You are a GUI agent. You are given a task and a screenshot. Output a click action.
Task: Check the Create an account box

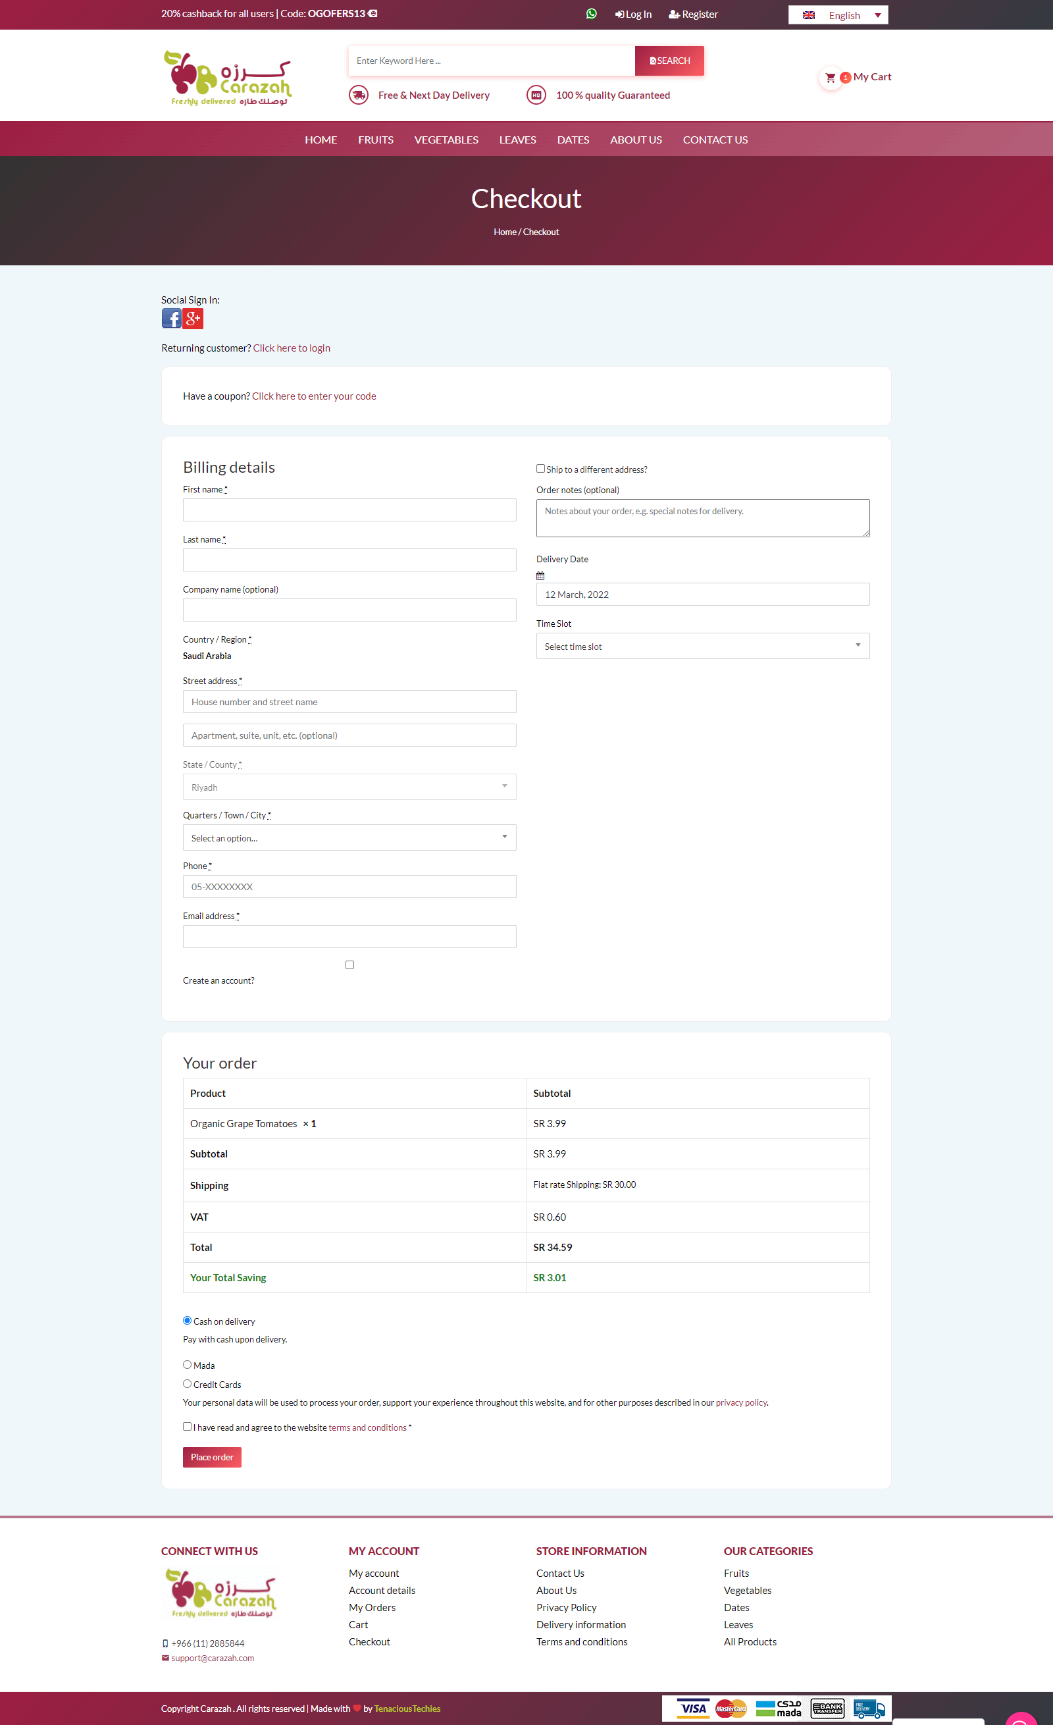350,965
